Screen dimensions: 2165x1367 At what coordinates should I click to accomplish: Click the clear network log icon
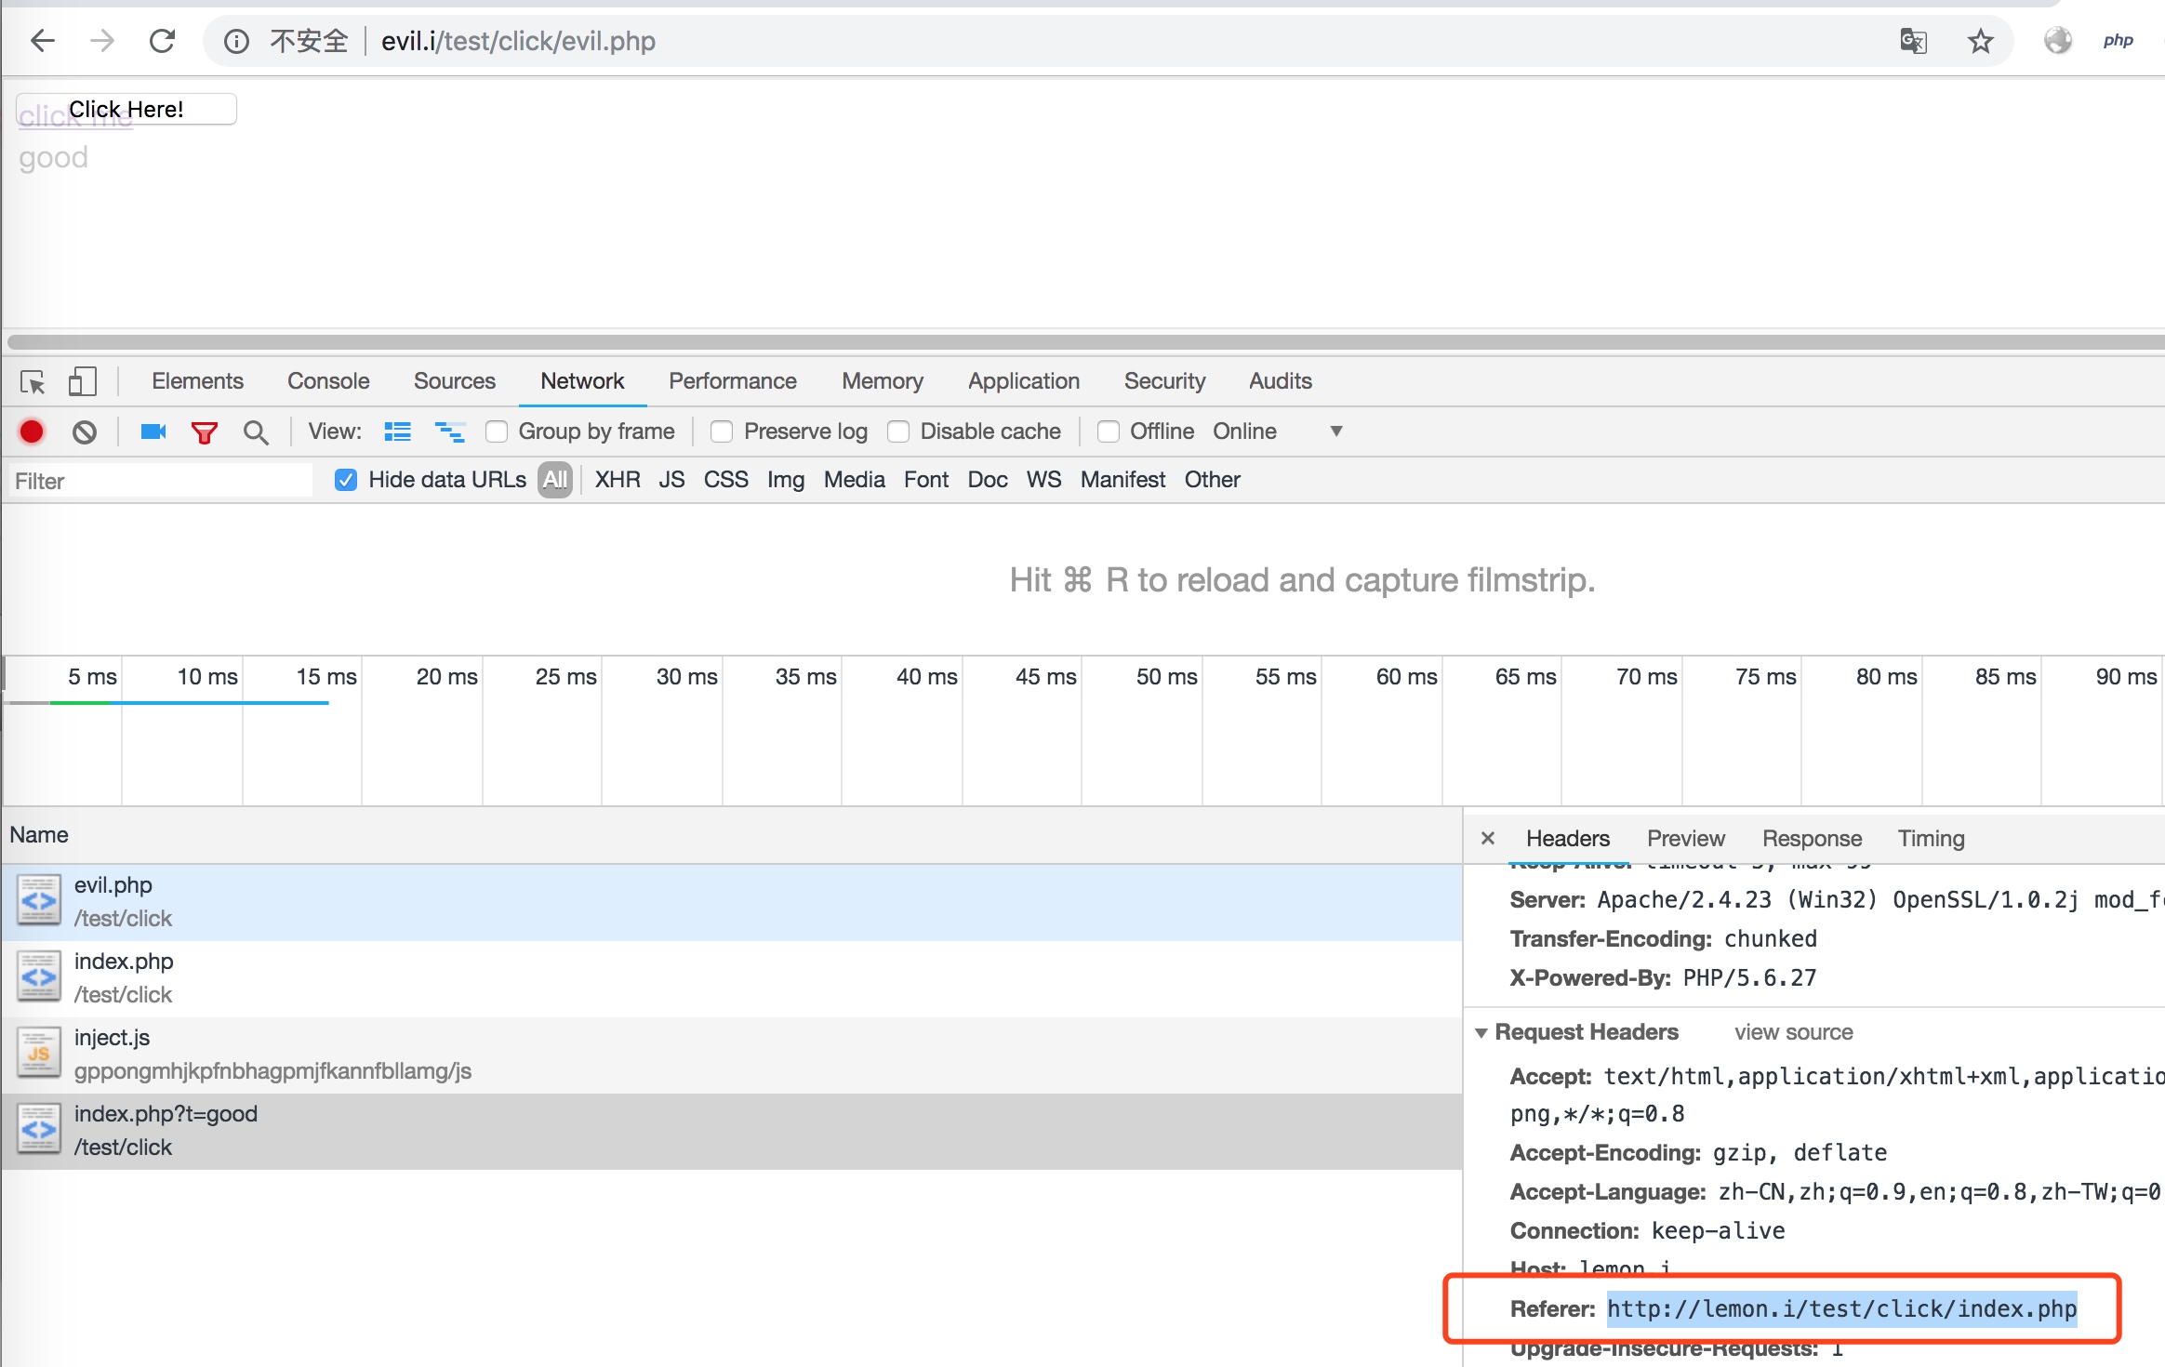[85, 431]
